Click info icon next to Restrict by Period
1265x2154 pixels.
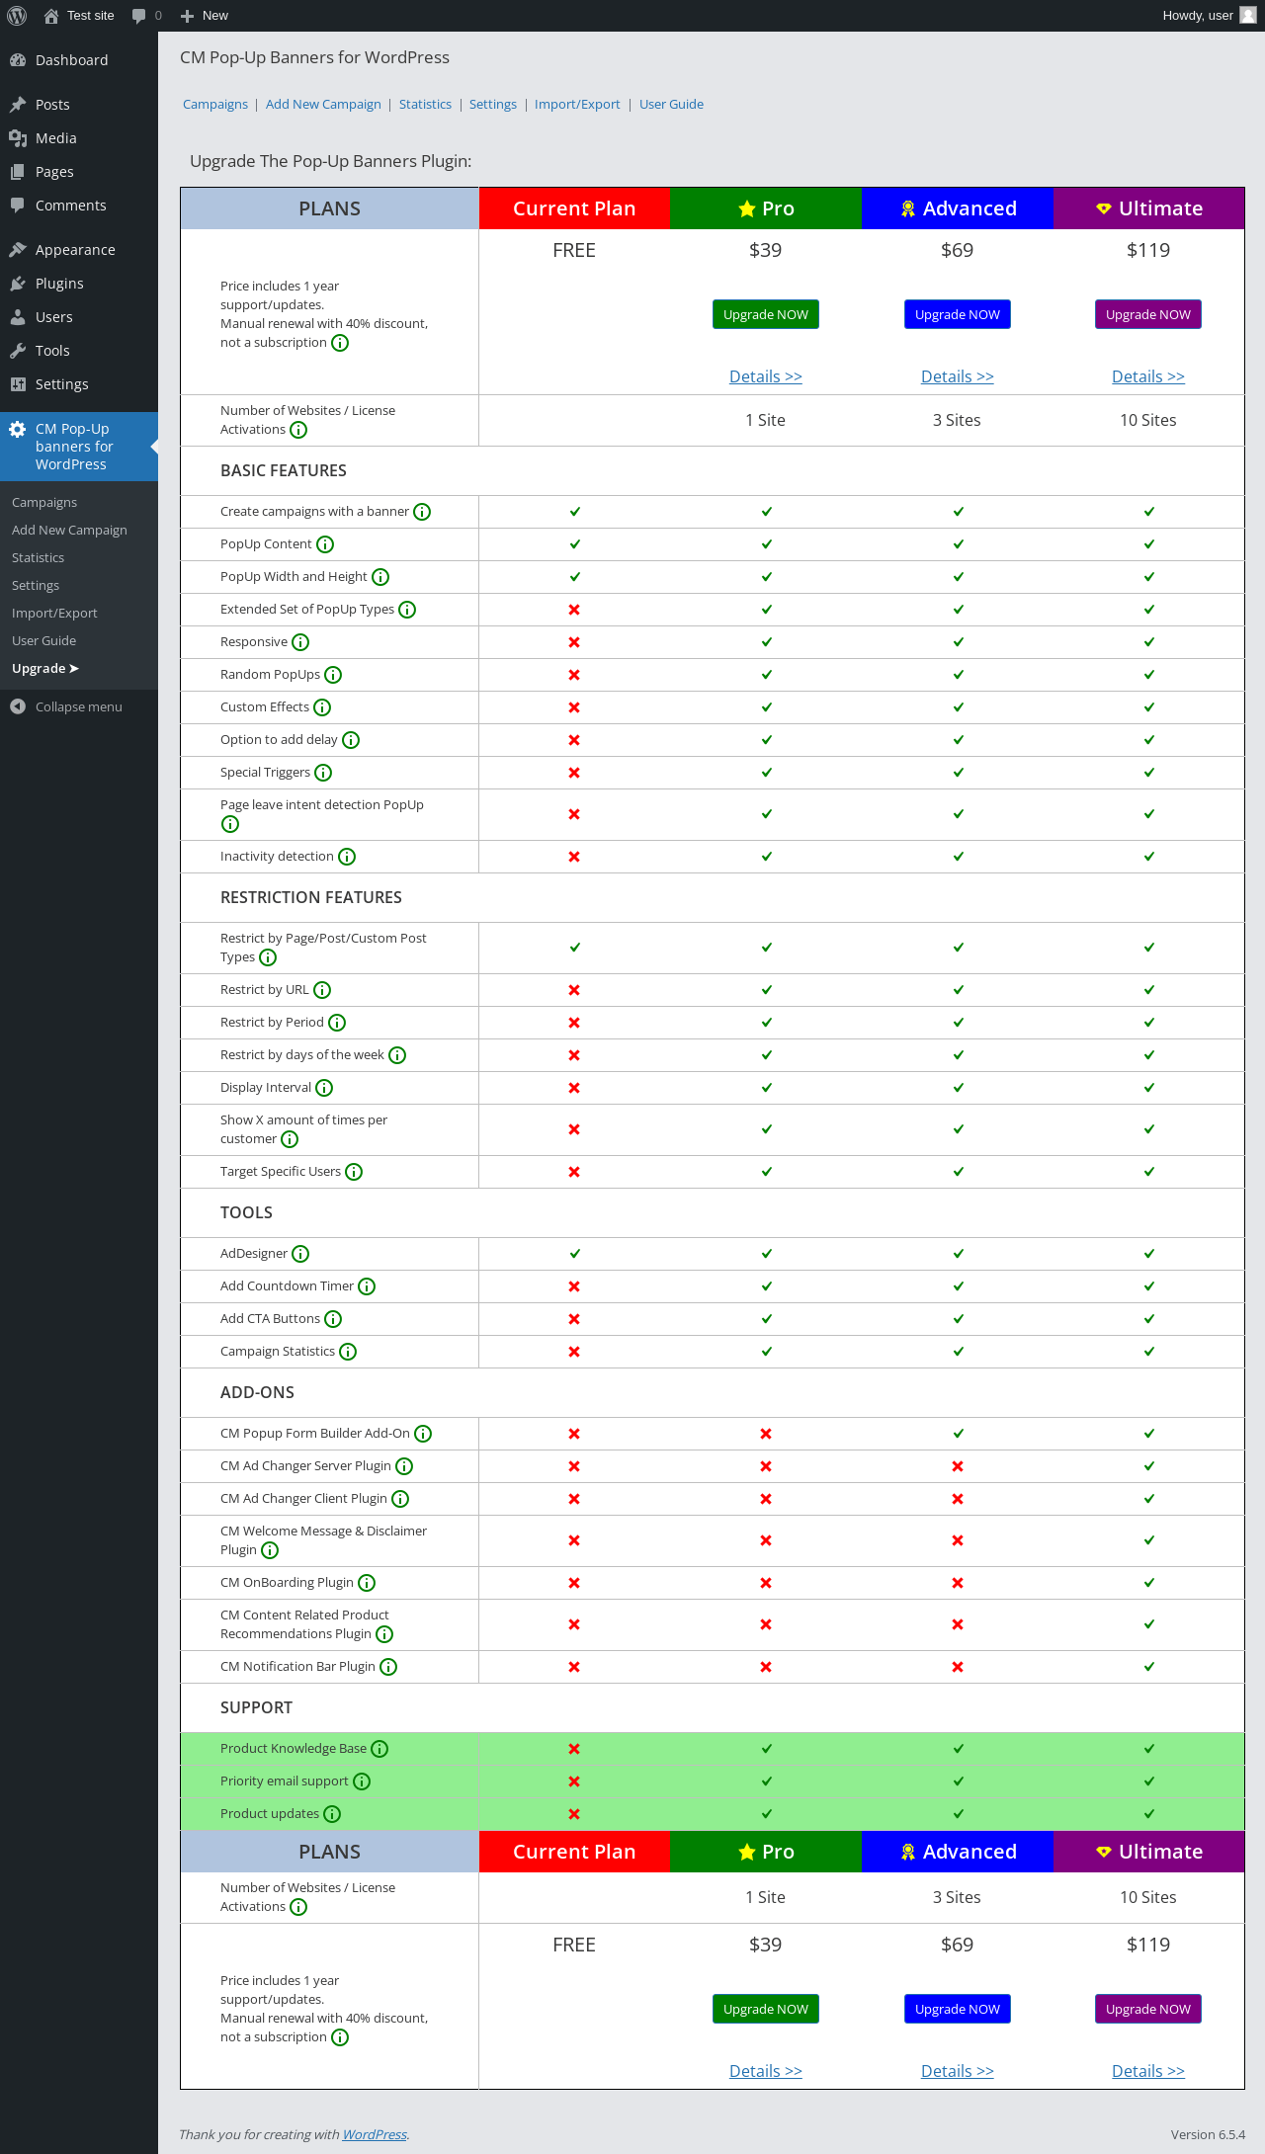coord(337,1023)
